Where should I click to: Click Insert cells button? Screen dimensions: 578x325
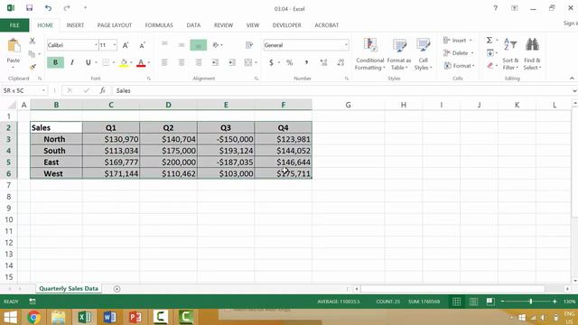click(x=458, y=40)
